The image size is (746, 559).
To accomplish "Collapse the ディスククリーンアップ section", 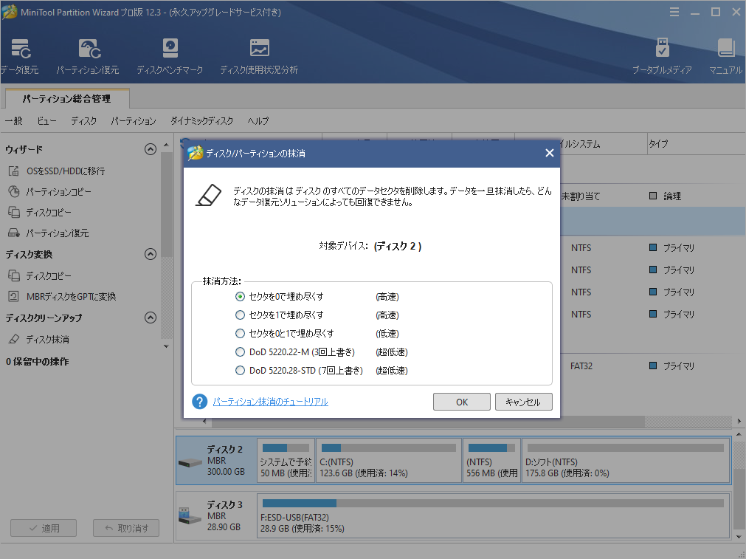I will (x=151, y=318).
